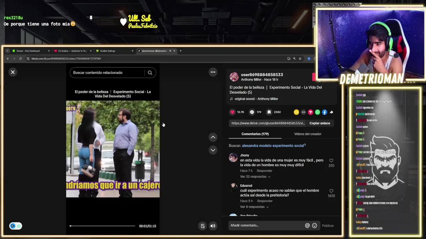Expand Ver 32 respuestas under Jhony's comment
The width and height of the screenshot is (426, 239).
pos(255,177)
